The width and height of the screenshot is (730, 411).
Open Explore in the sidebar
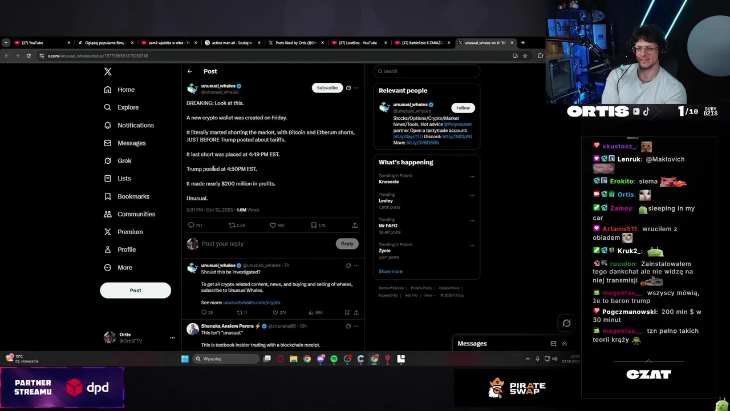coord(121,107)
